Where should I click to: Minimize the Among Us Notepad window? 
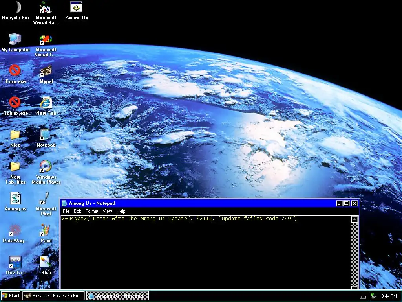click(340, 203)
